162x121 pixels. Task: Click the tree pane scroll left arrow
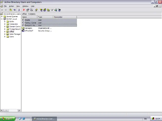pos(2,110)
